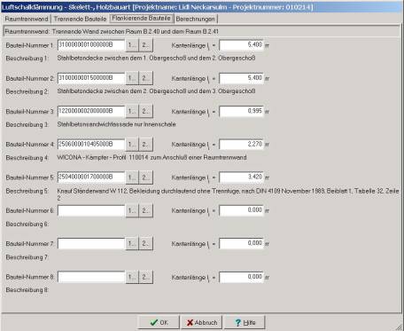
Task: Click the '2..' button for Bauteil-Nummer 6
Action: click(x=146, y=211)
